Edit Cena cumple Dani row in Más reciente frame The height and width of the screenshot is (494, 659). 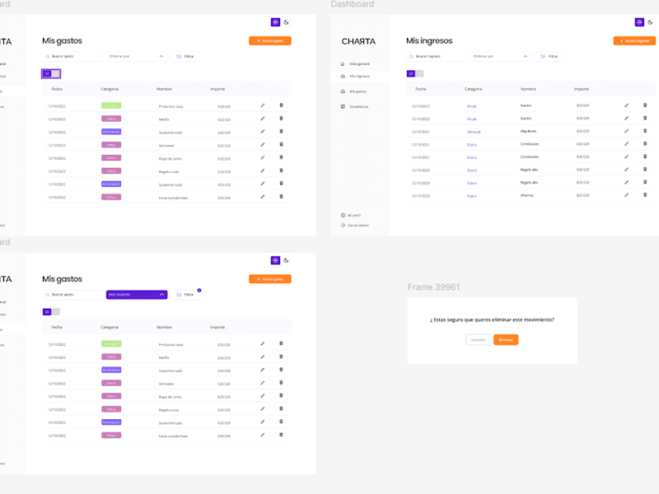[263, 435]
